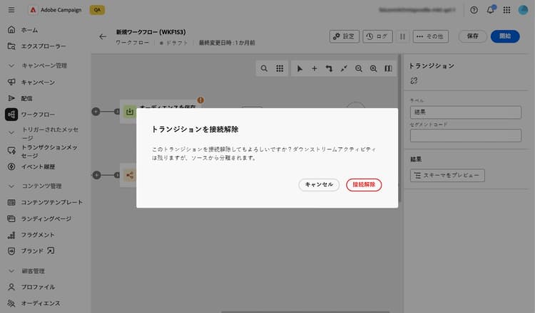Open the その他 more options menu
Viewport: 535px width, 313px height.
(431, 36)
